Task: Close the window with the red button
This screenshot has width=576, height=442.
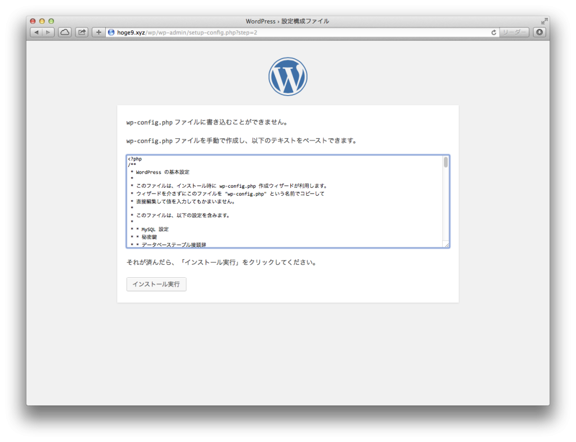Action: click(x=33, y=21)
